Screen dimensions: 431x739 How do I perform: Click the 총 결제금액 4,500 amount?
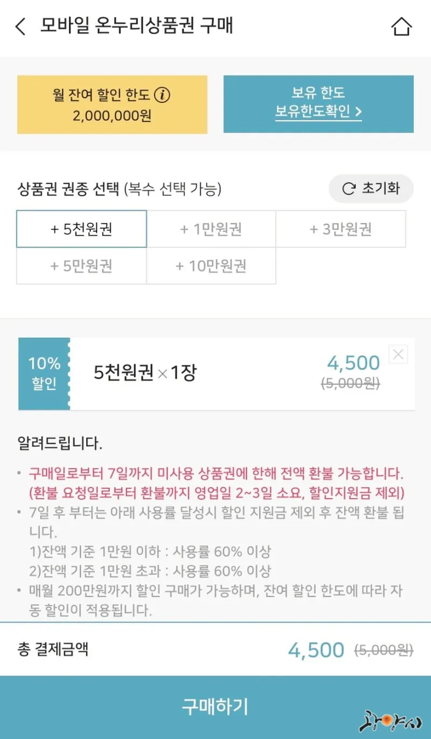tap(316, 650)
